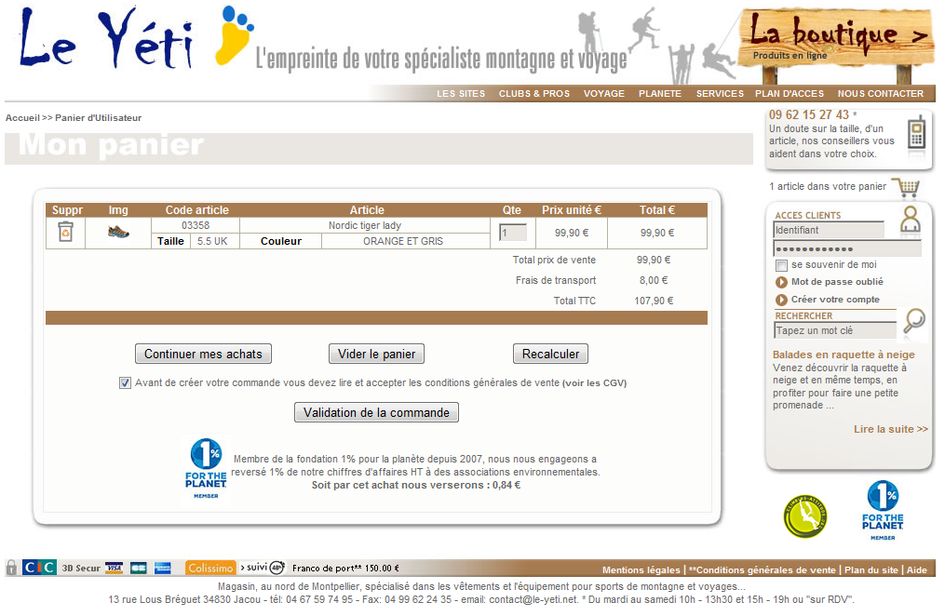Image resolution: width=945 pixels, height=616 pixels.
Task: Click the Visa card icon
Action: click(114, 568)
